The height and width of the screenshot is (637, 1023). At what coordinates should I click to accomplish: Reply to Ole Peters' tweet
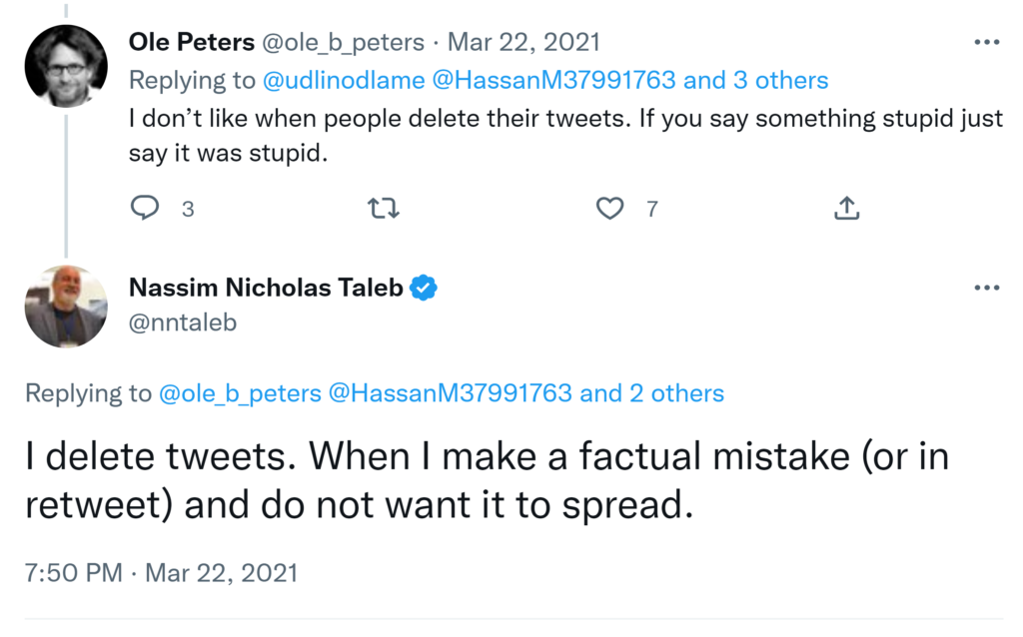(147, 209)
